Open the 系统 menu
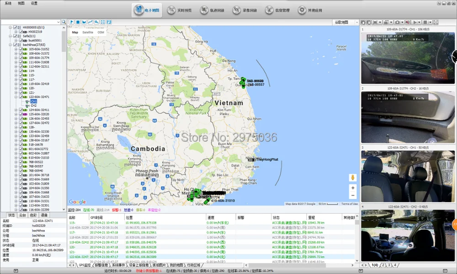The image size is (457, 274). 8,3
